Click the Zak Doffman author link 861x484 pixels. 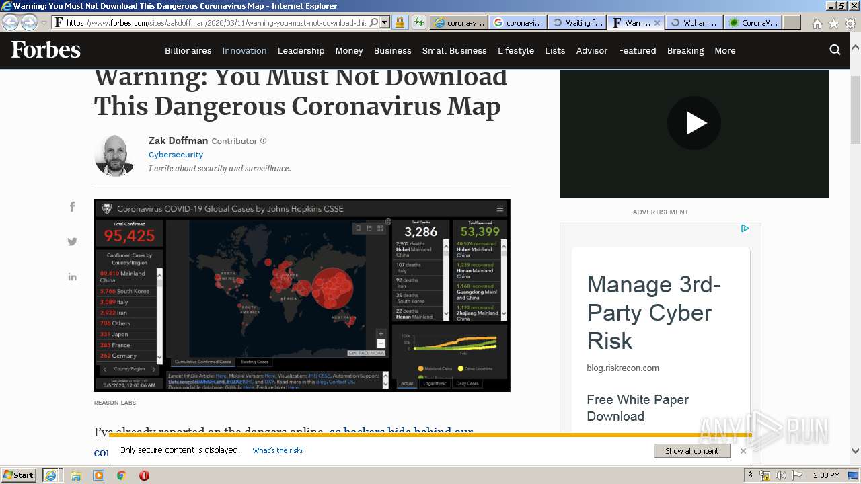coord(178,140)
